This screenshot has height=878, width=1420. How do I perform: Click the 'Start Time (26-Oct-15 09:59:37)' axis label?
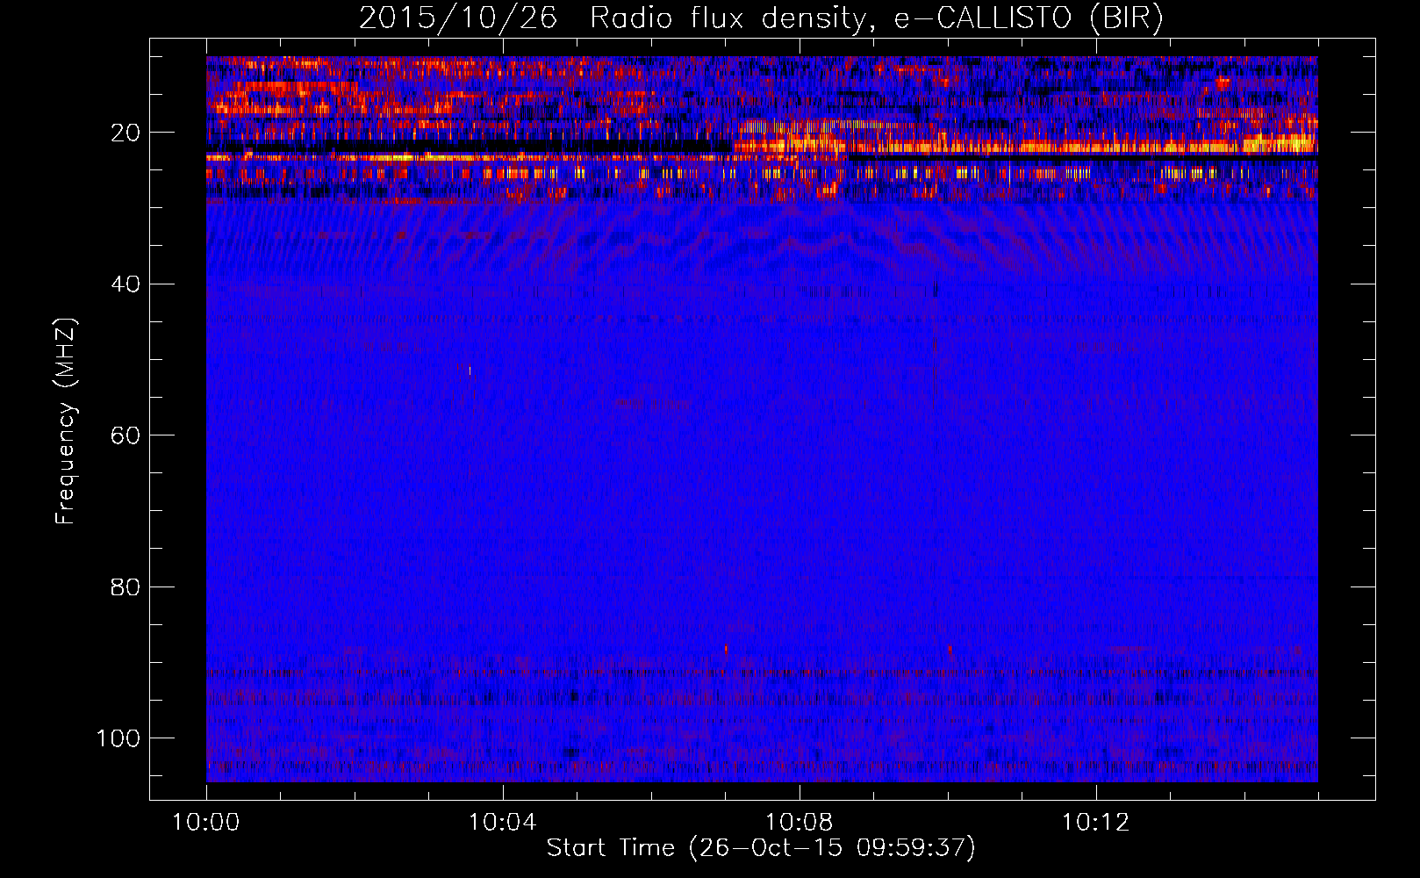click(761, 848)
